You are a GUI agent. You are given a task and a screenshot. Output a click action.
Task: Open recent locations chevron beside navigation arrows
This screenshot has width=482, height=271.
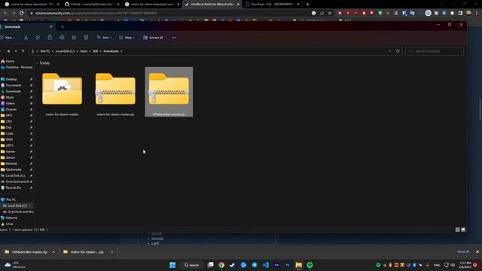click(16, 51)
